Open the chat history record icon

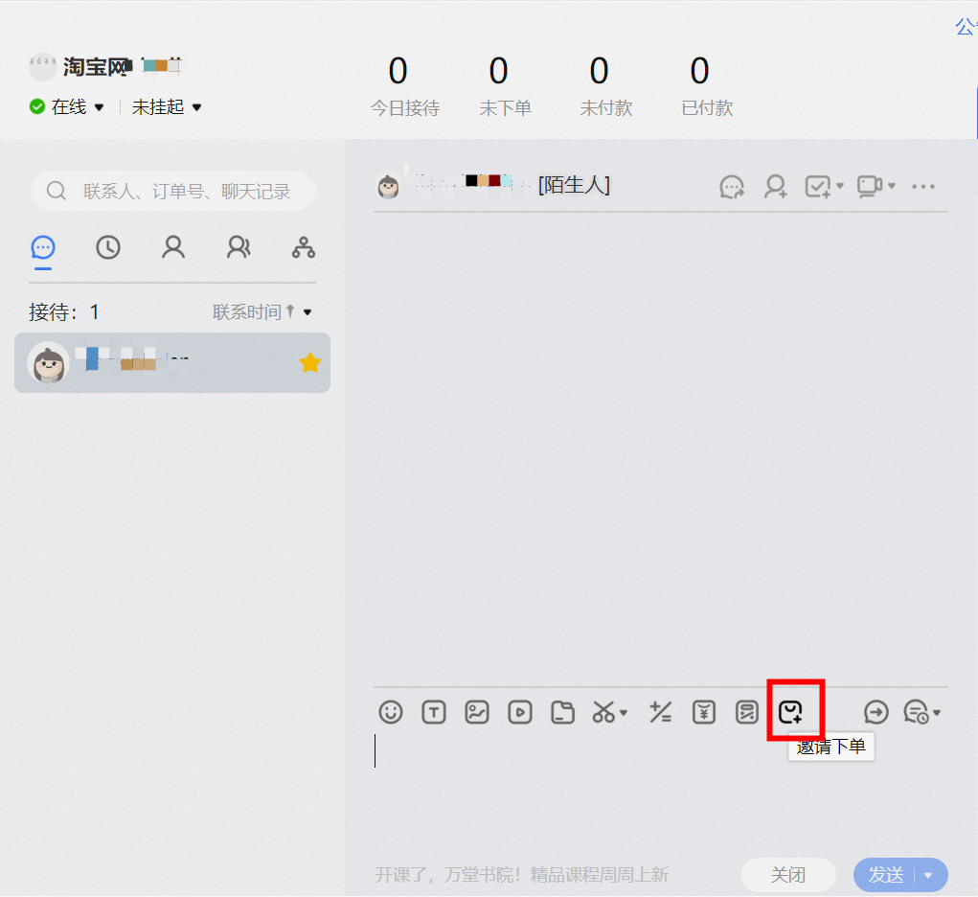click(917, 712)
